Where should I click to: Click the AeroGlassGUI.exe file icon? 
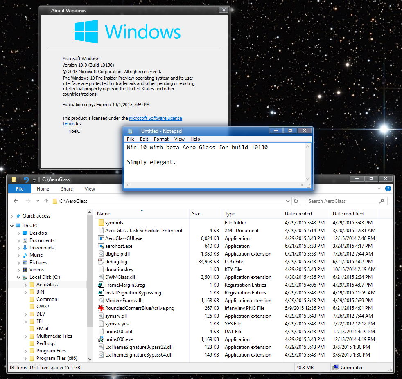click(101, 238)
